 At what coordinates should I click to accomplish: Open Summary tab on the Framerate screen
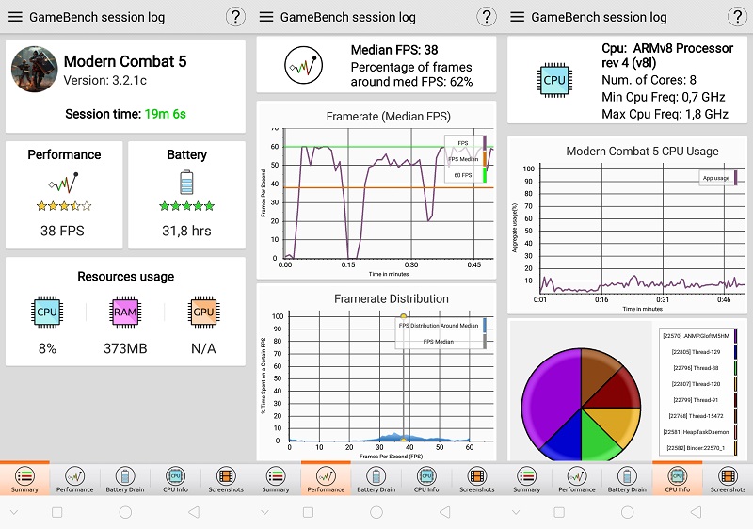point(276,479)
